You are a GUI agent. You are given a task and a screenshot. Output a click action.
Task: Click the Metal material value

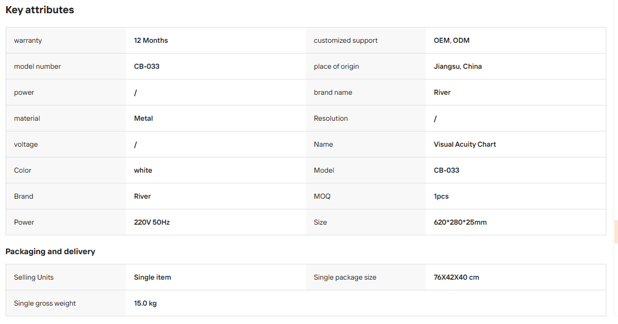[143, 118]
